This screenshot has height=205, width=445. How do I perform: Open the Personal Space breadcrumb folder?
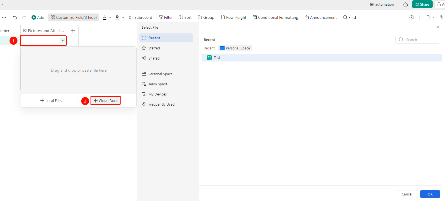235,48
